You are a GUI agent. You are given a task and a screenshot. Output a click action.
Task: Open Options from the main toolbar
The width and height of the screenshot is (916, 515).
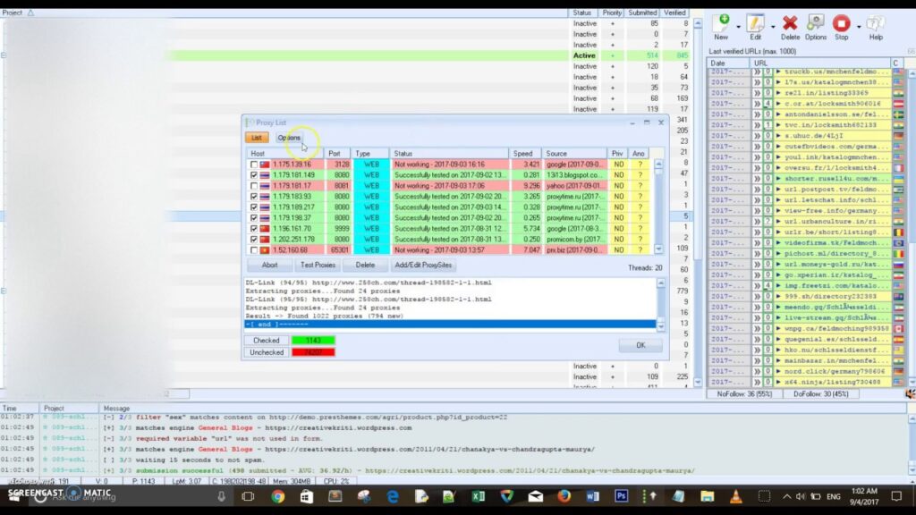point(816,27)
